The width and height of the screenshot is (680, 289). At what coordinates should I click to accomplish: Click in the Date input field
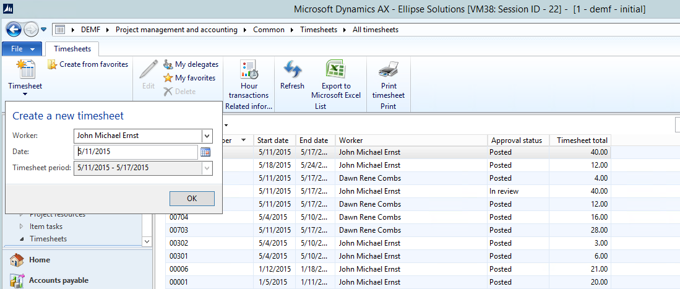tap(136, 152)
